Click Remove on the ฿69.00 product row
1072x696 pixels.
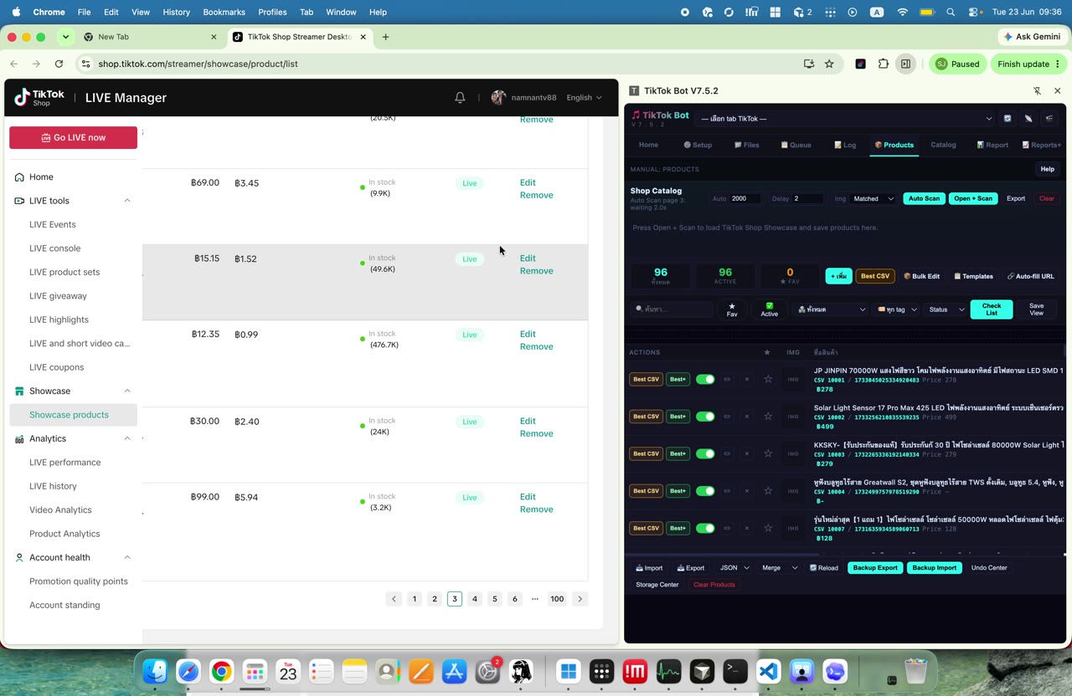[x=536, y=195]
